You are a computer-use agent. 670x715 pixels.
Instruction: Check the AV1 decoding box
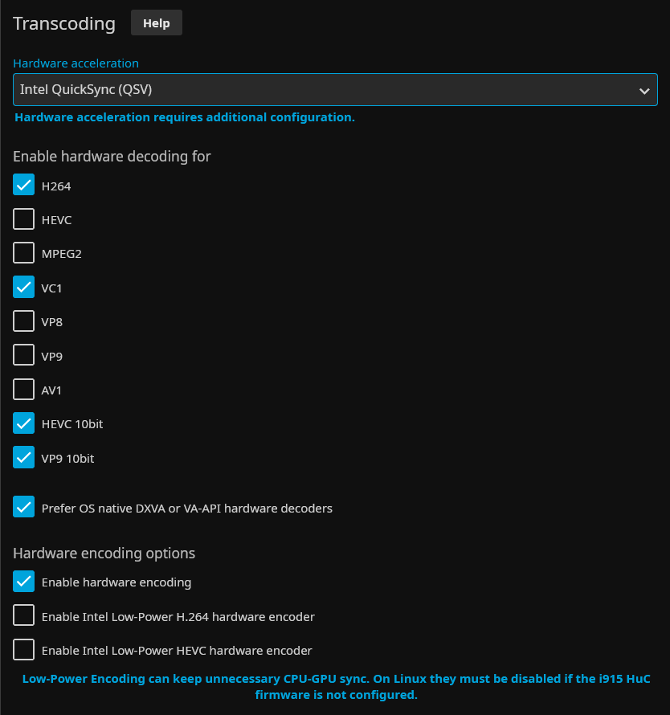[x=24, y=390]
